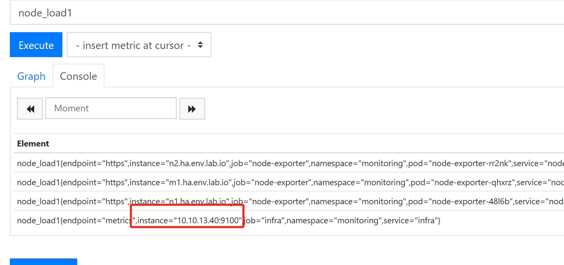Open the insert metric at cursor dropdown
The height and width of the screenshot is (265, 564).
(x=139, y=45)
